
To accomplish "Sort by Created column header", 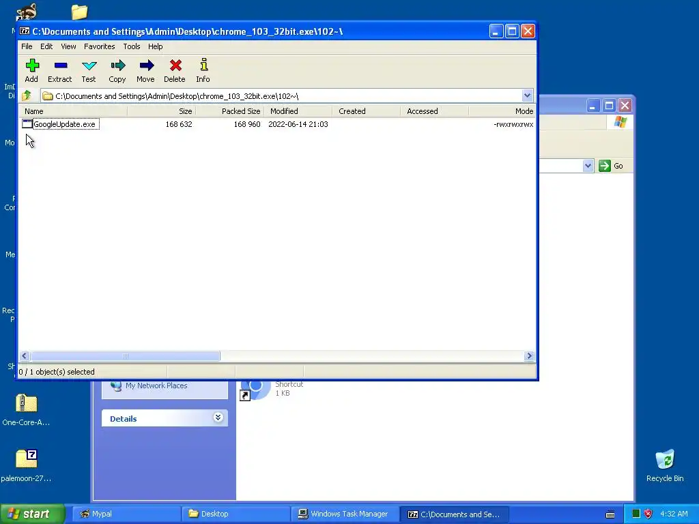I will point(366,111).
